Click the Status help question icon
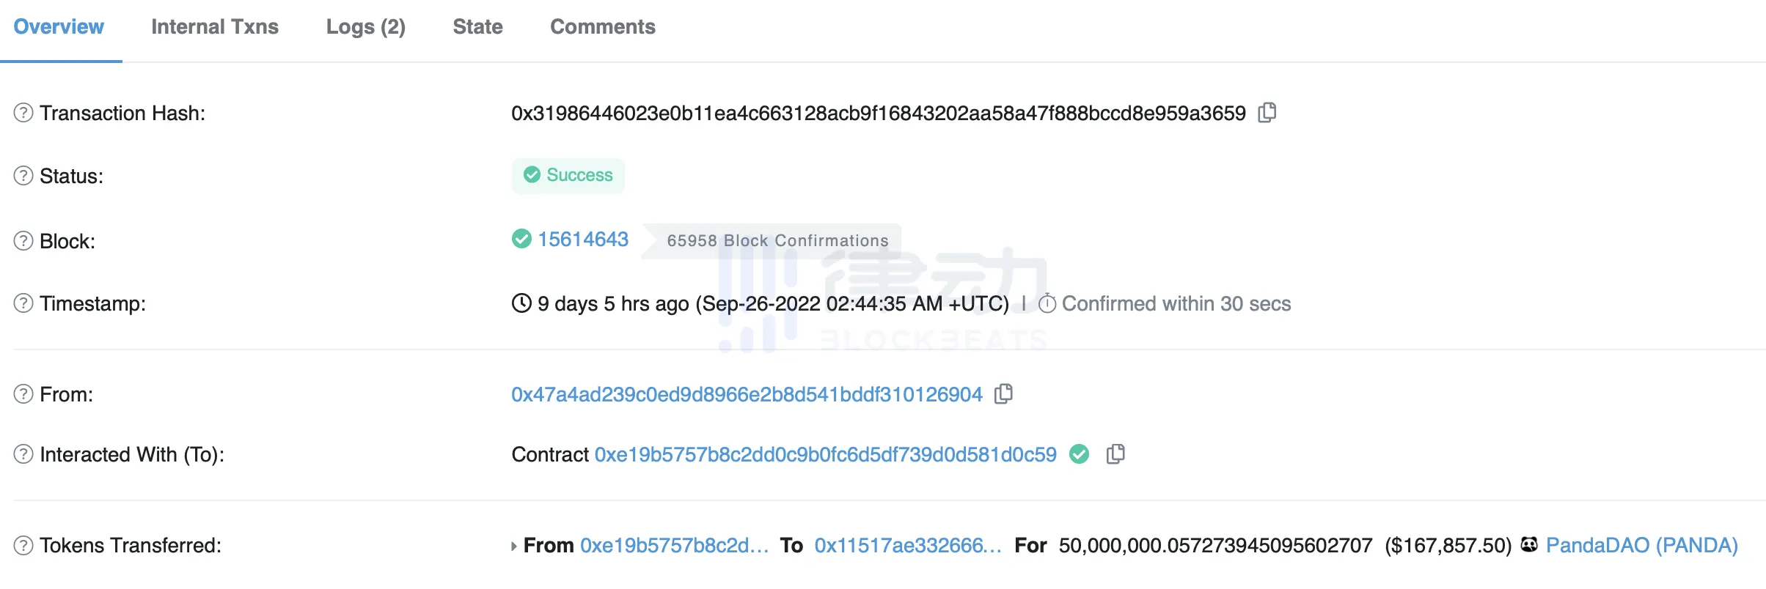The image size is (1766, 589). (x=23, y=176)
